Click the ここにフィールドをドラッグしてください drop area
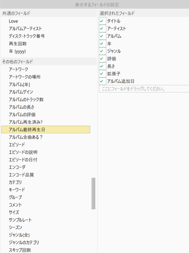 pos(144,89)
